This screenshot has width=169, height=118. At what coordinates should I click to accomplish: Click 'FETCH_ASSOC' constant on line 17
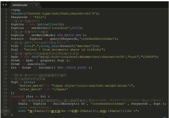click(77, 68)
